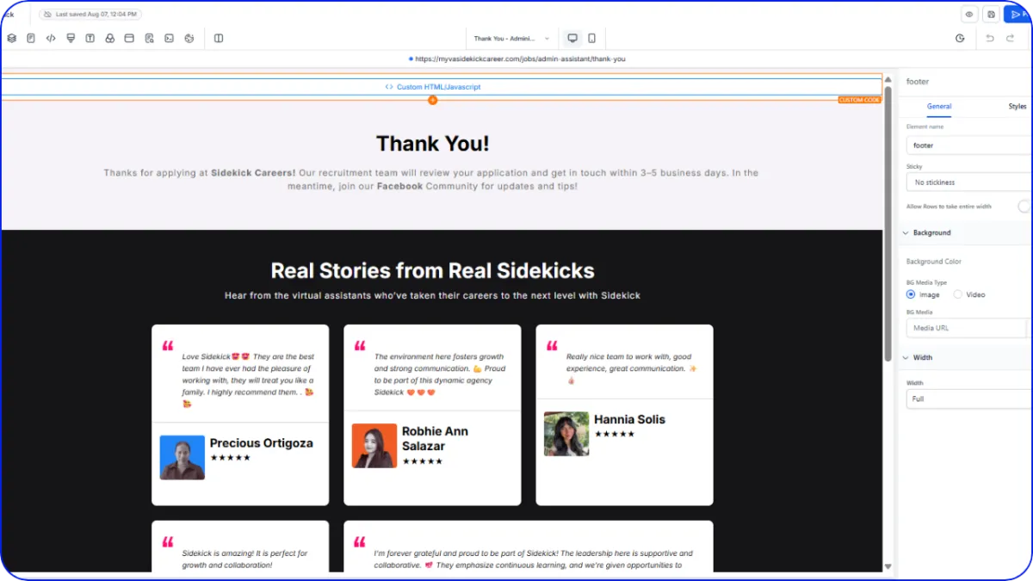Open the typography T icon

click(90, 38)
